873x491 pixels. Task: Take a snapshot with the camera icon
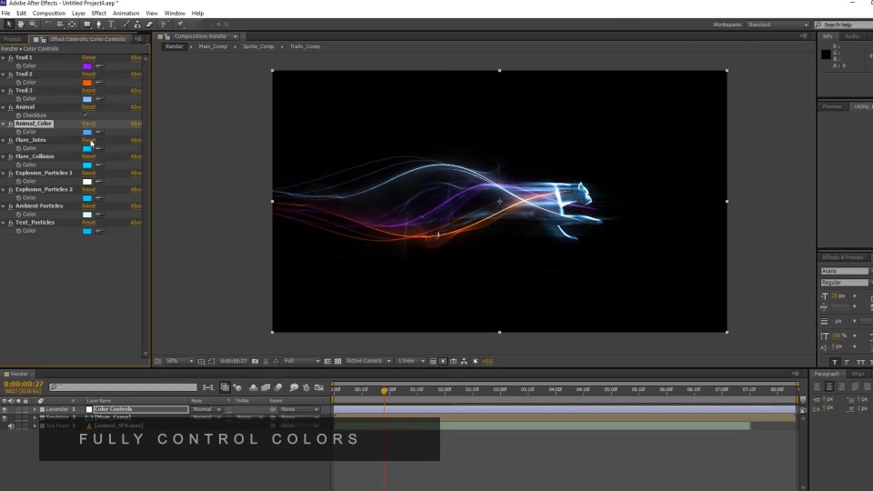pos(255,361)
